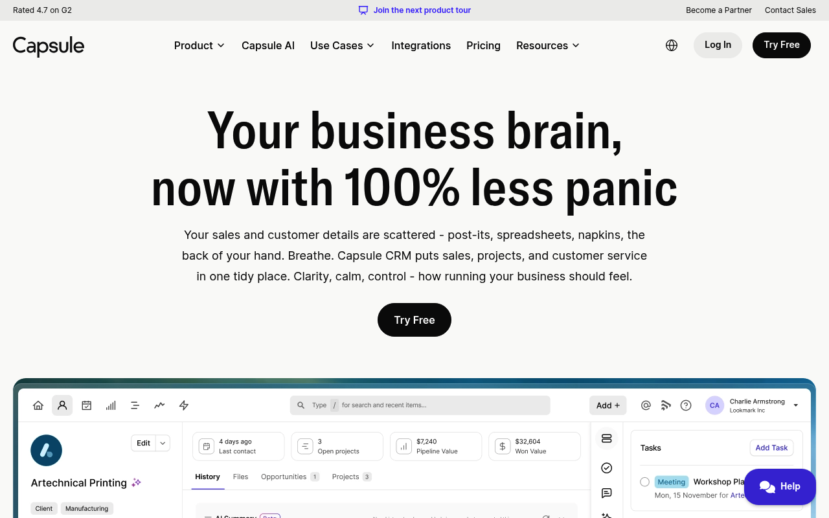829x518 pixels.
Task: Click into the search recent items field
Action: click(420, 405)
